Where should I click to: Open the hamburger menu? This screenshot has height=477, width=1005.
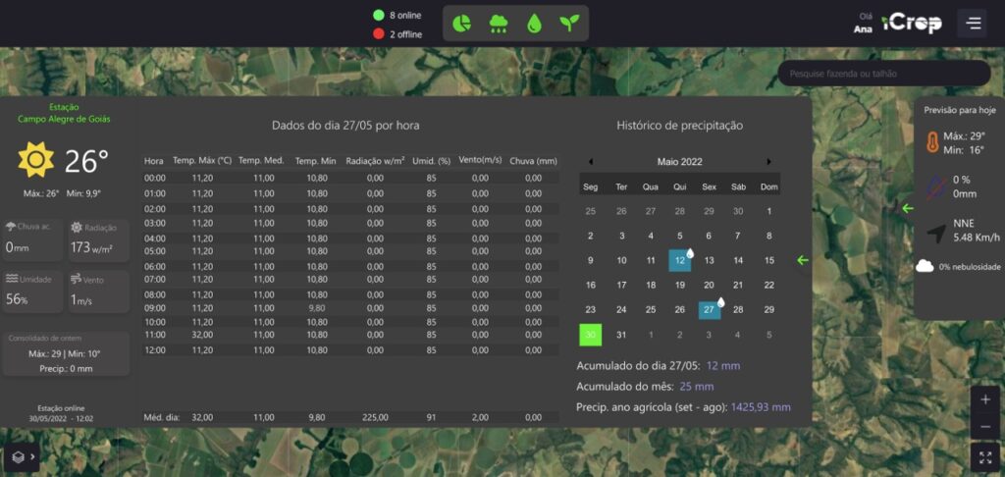point(972,23)
